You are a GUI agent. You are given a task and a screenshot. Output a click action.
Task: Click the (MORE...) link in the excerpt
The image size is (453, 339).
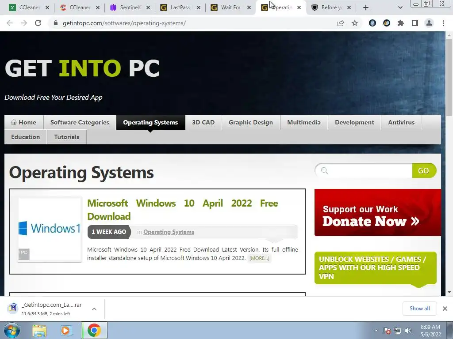coord(259,258)
